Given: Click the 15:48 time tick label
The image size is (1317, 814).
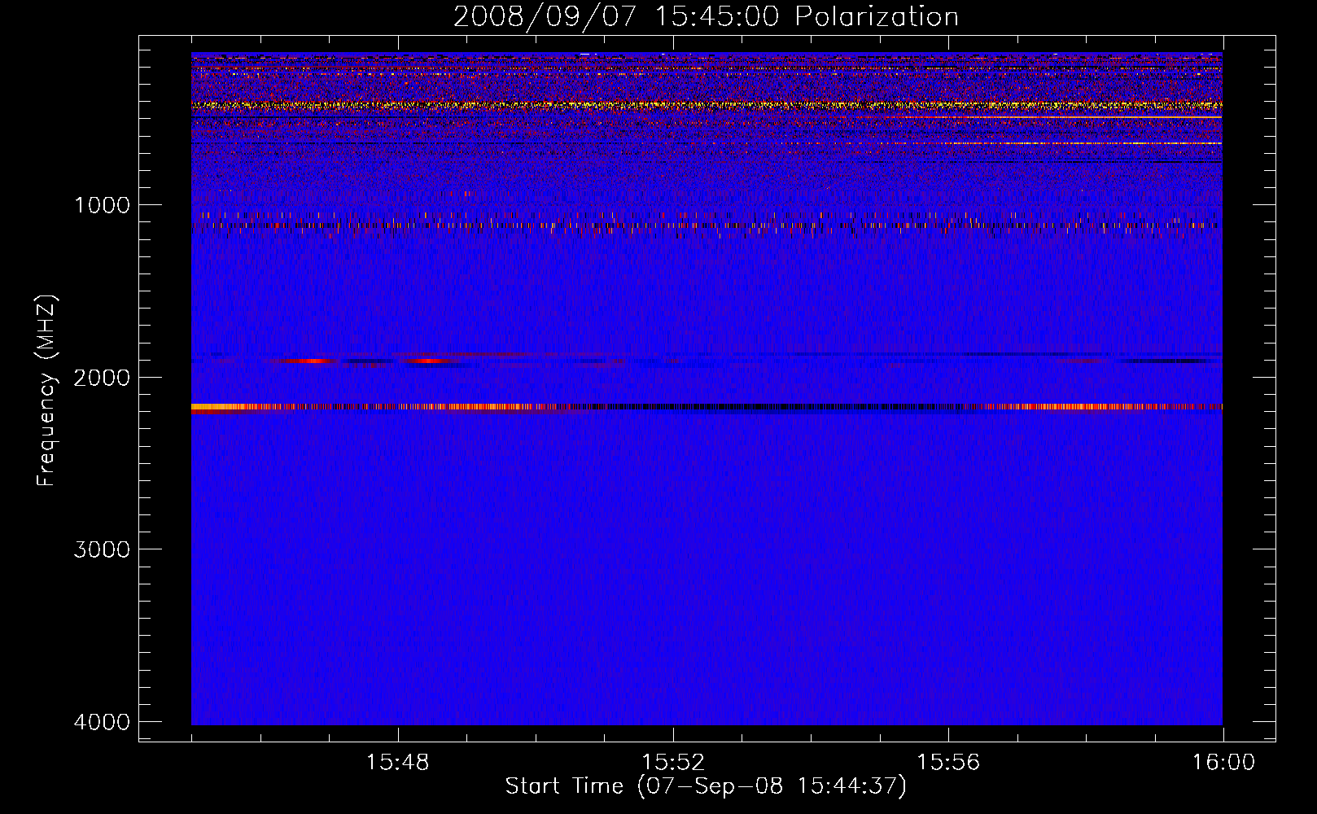Looking at the screenshot, I should click(398, 763).
